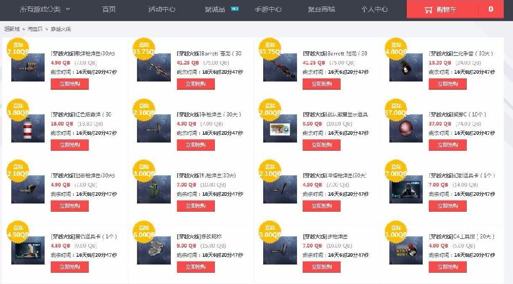Click the 直降 4.50QB discount badge
The image size is (513, 284).
pos(18,232)
